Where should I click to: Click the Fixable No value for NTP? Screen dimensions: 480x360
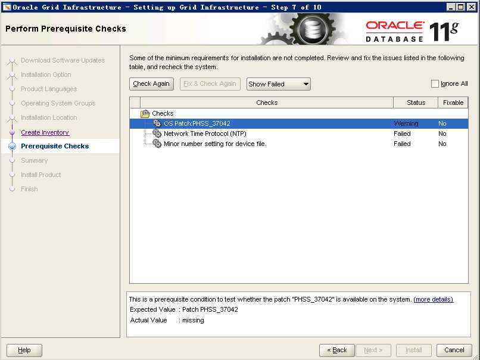(x=442, y=134)
